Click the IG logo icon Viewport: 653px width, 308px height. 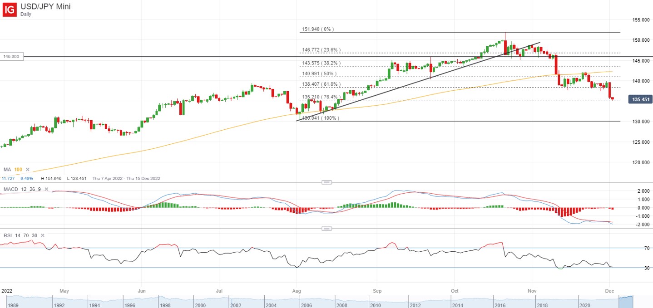(x=10, y=9)
